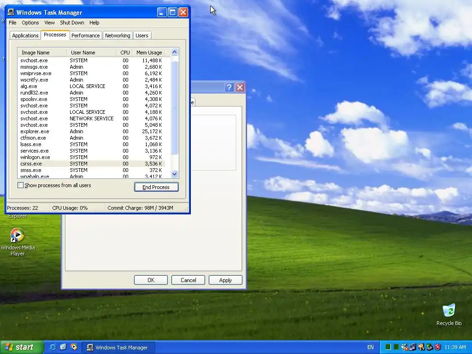The width and height of the screenshot is (472, 354).
Task: Click process list scrollbar down arrow
Action: [x=174, y=174]
